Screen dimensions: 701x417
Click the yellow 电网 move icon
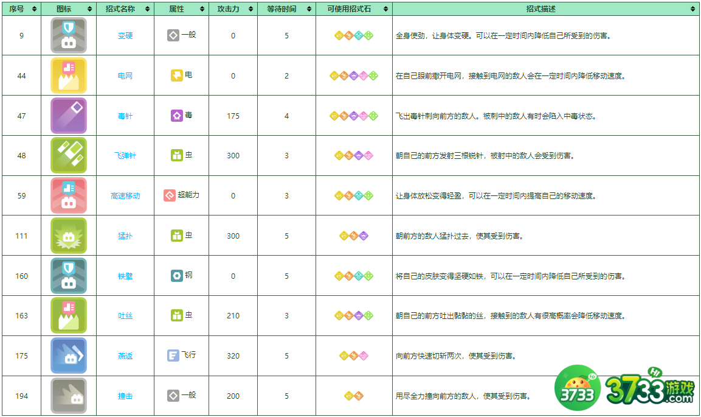tap(66, 75)
